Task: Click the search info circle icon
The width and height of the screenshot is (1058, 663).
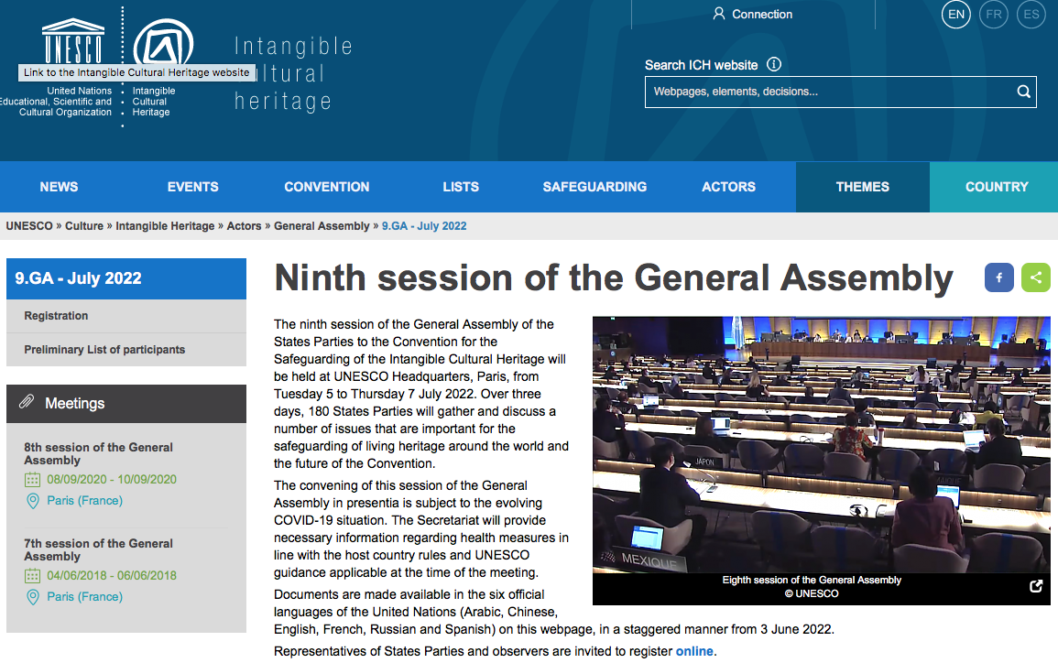Action: 774,64
